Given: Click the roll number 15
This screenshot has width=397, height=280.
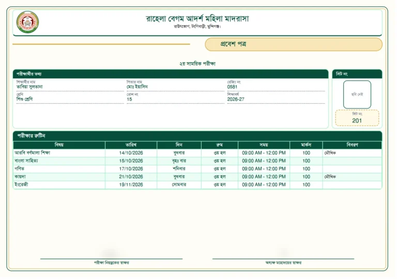Looking at the screenshot, I should coord(129,99).
